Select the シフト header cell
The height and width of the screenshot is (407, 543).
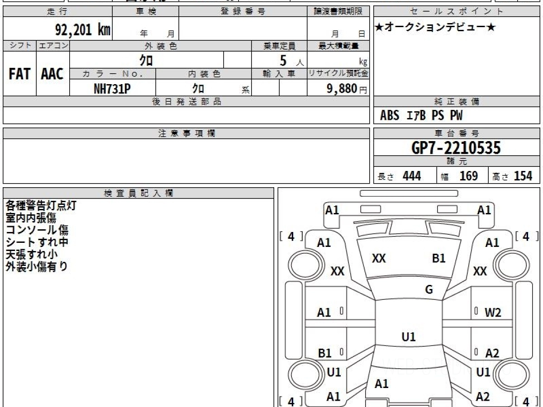point(19,46)
